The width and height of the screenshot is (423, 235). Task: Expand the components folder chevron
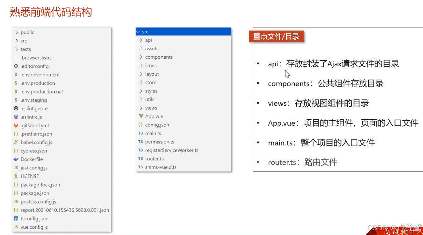pos(141,57)
